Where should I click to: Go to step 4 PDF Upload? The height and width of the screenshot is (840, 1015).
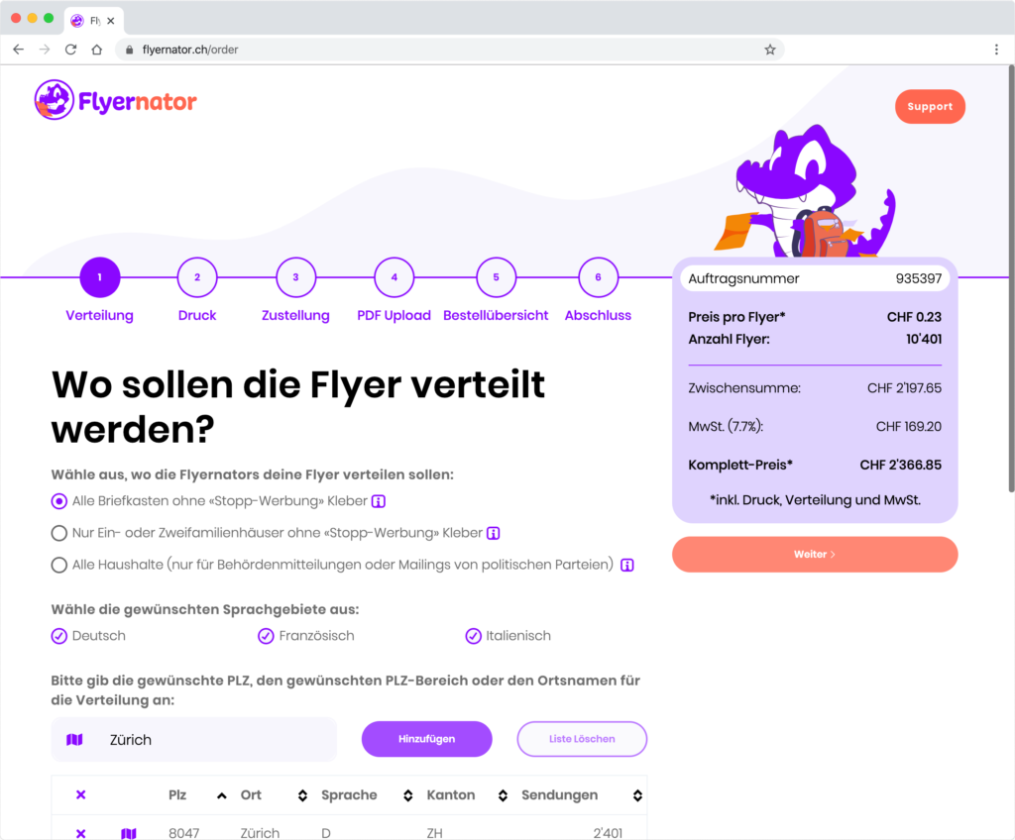pyautogui.click(x=395, y=277)
